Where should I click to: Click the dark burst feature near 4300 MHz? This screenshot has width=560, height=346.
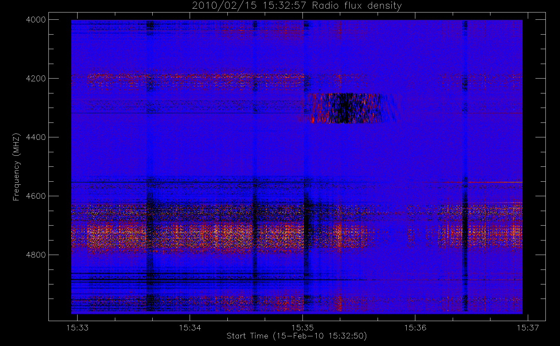point(350,108)
